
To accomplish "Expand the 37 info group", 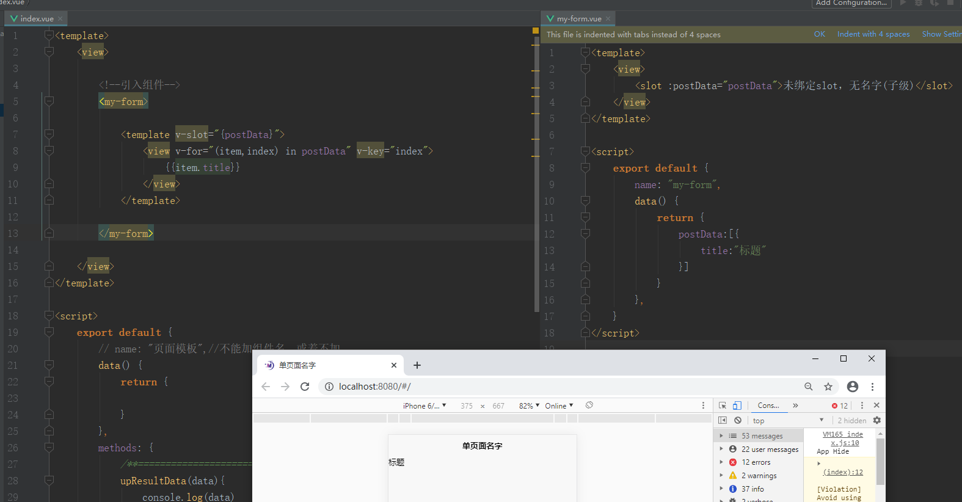I will [721, 489].
